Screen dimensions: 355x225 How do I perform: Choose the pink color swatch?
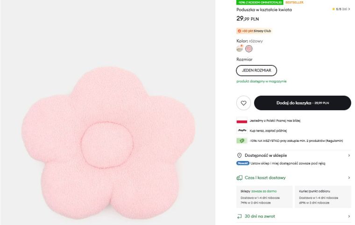(249, 49)
